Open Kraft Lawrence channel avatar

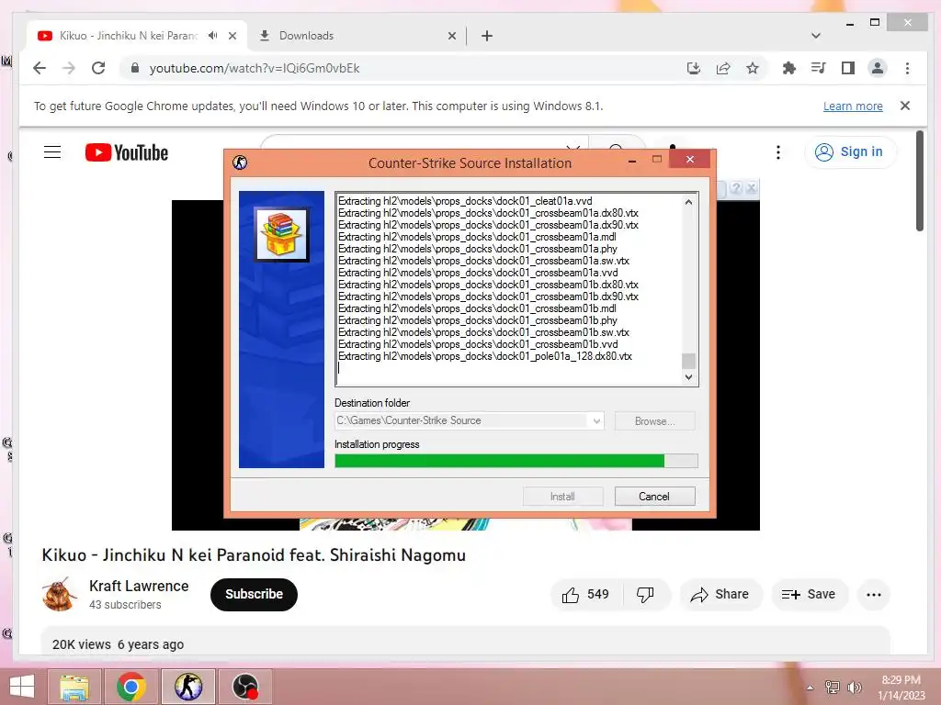[x=60, y=595]
